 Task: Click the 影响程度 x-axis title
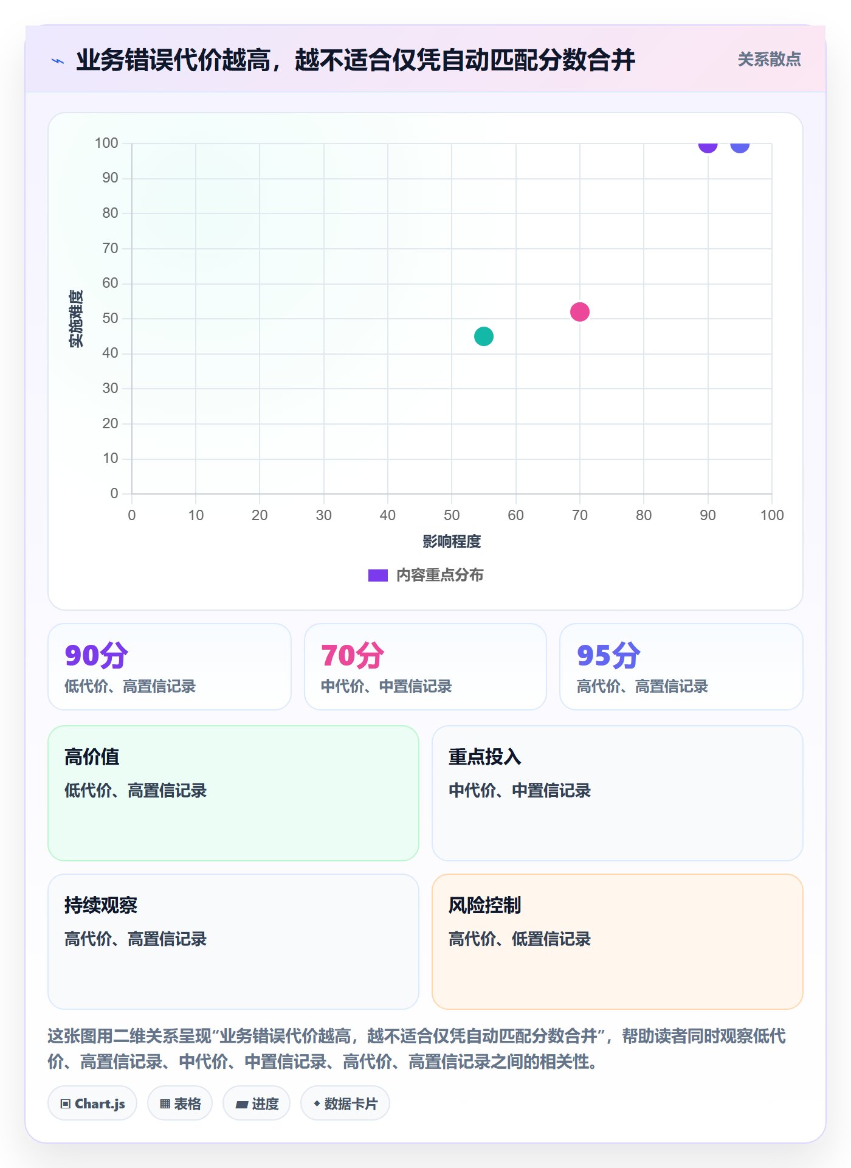click(x=452, y=541)
